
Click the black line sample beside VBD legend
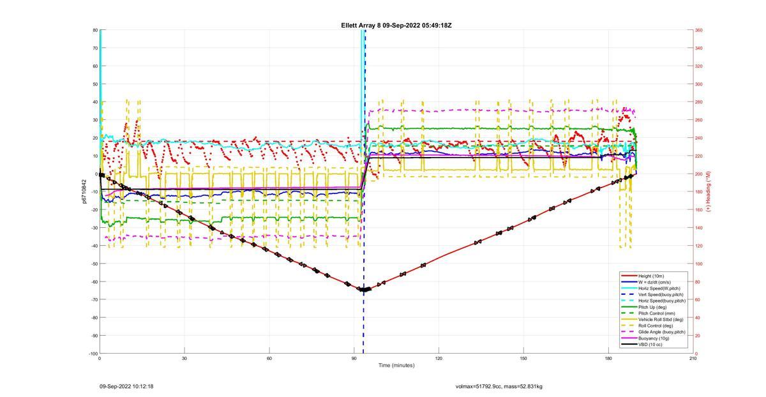(628, 345)
